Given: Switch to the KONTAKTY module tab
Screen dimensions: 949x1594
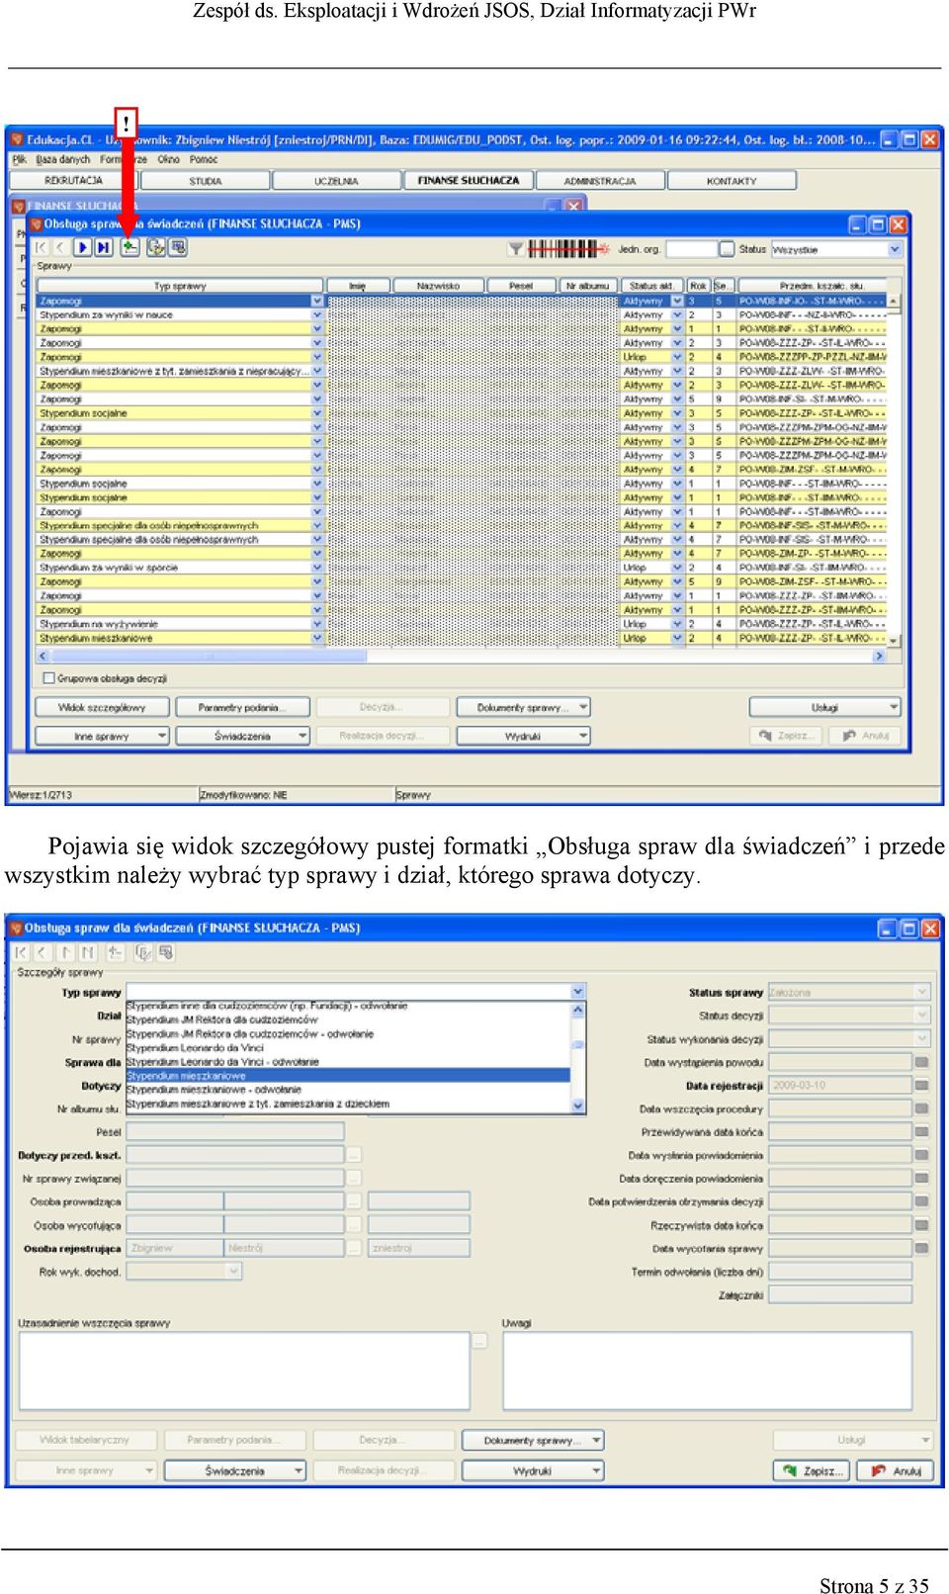Looking at the screenshot, I should [x=732, y=181].
